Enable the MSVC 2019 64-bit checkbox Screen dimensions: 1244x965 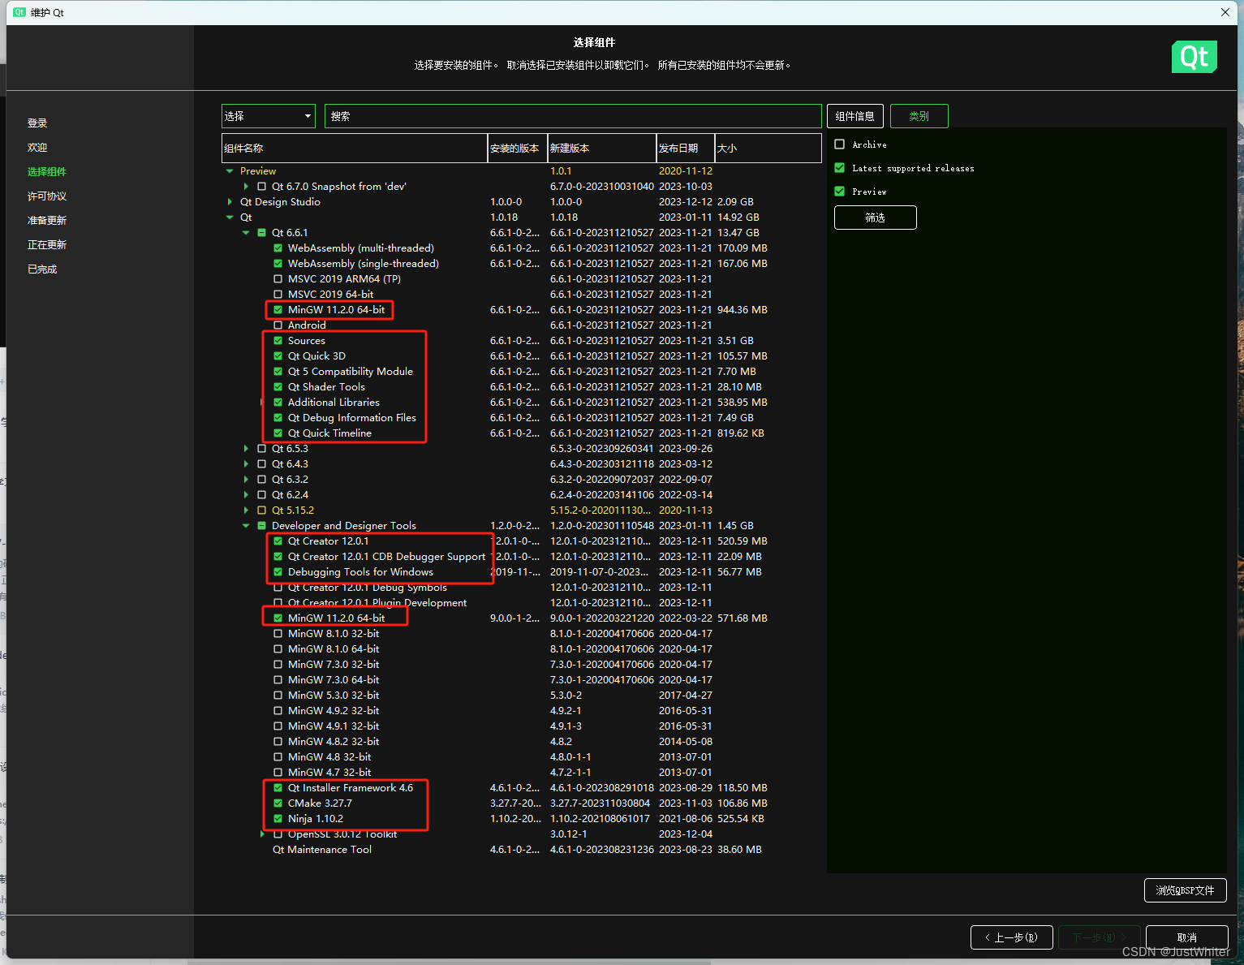point(278,294)
